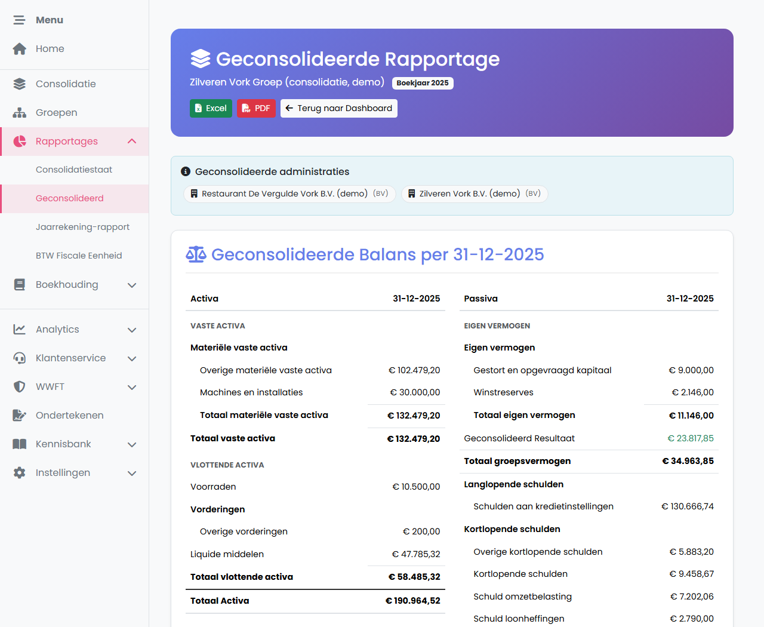Click the Home house icon
This screenshot has height=627, width=764.
(20, 49)
